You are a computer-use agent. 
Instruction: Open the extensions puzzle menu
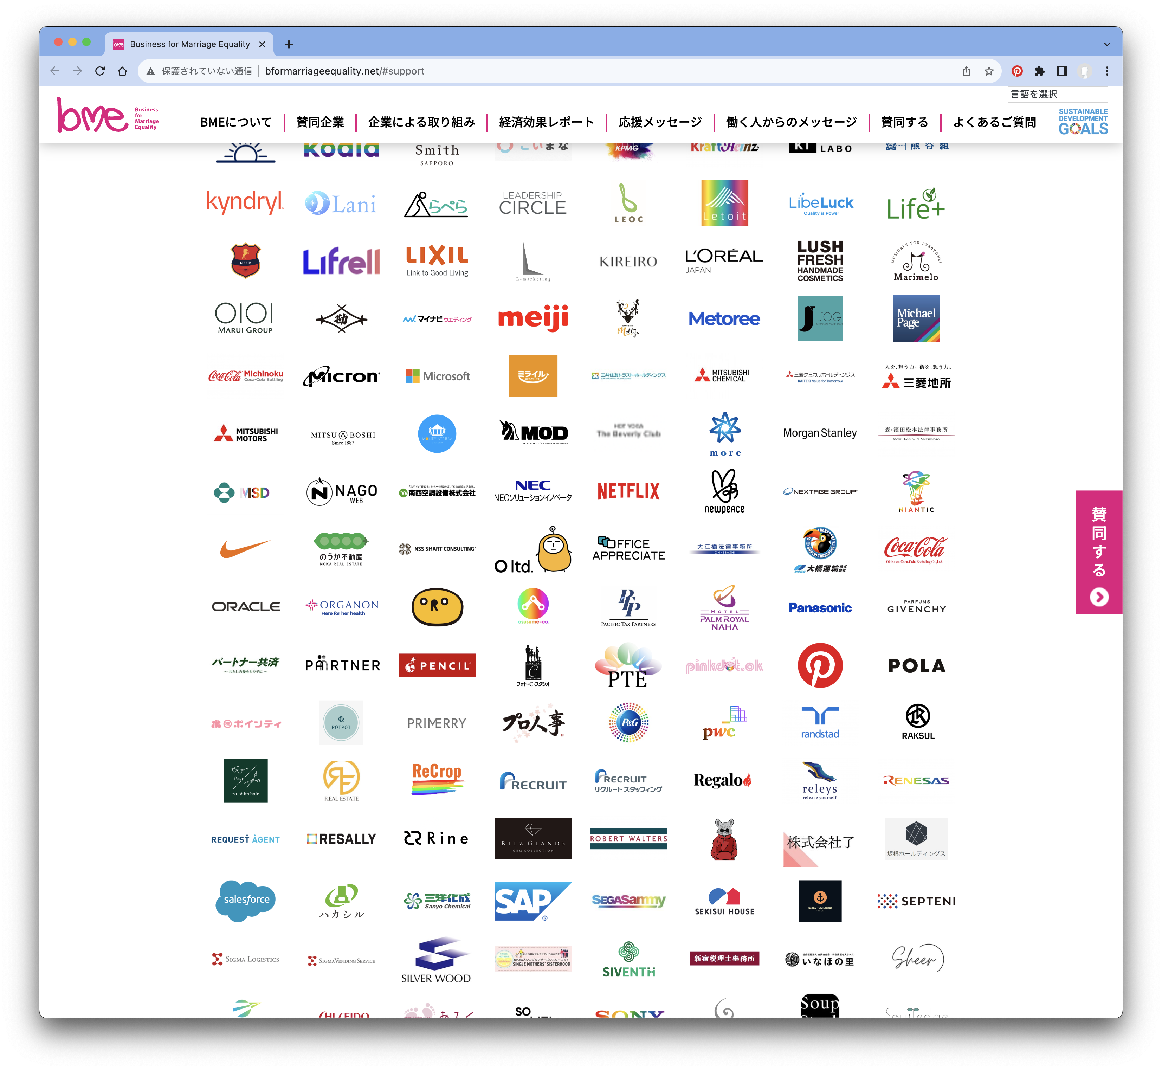[x=1040, y=71]
